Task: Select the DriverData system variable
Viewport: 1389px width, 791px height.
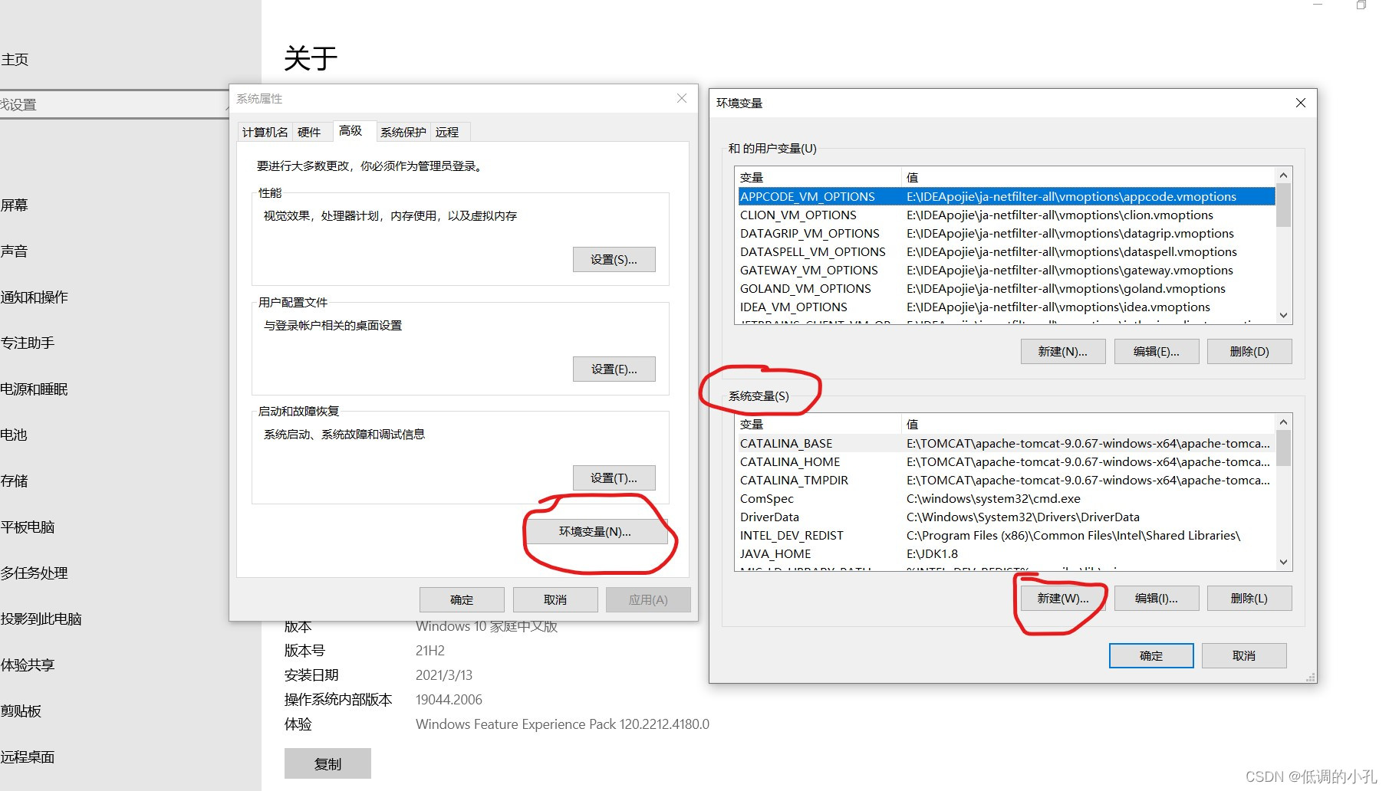Action: point(1006,517)
